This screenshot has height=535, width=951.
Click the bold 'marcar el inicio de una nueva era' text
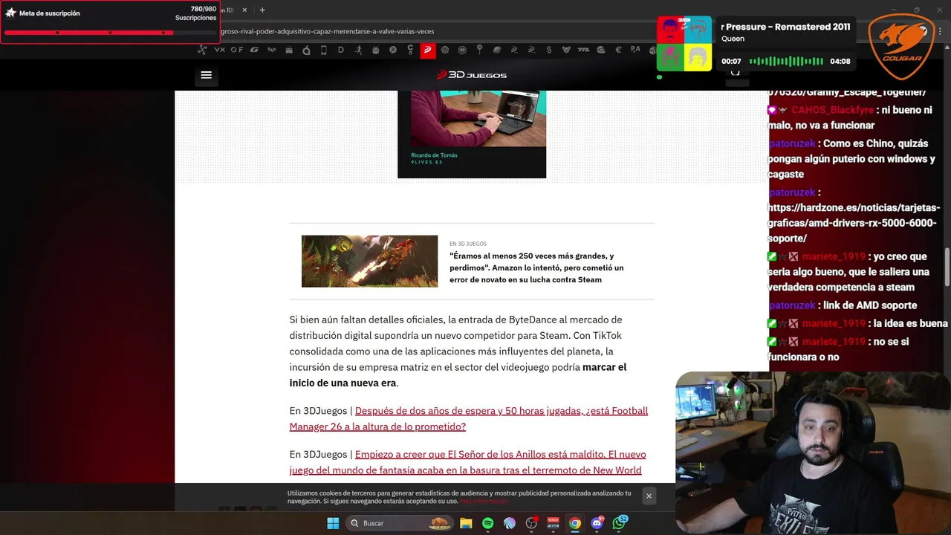[x=458, y=375]
